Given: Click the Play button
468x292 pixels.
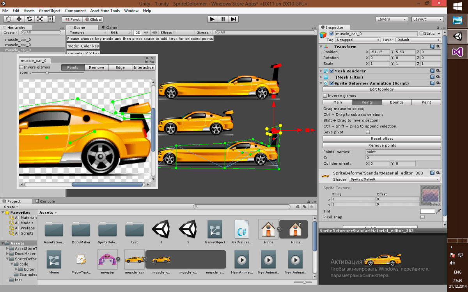Looking at the screenshot, I should [x=212, y=19].
